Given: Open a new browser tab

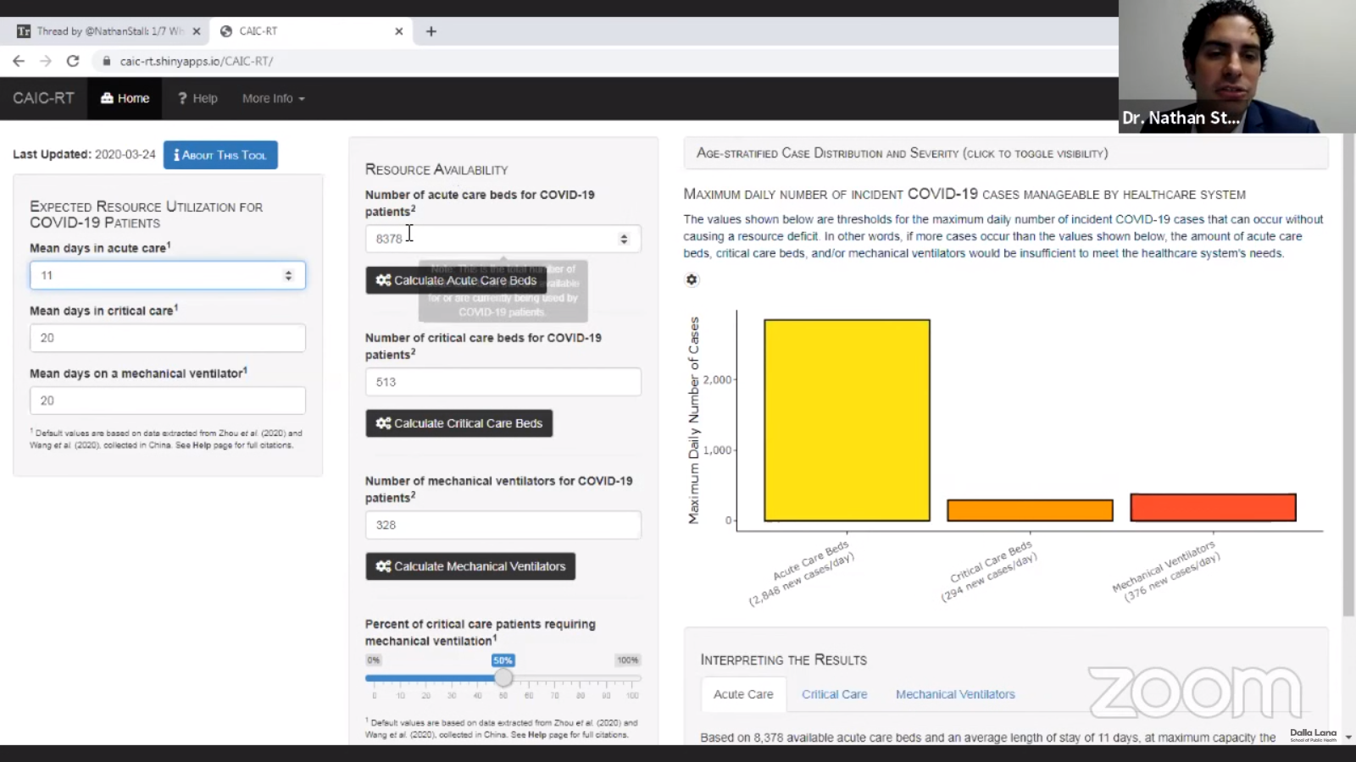Looking at the screenshot, I should [x=431, y=31].
